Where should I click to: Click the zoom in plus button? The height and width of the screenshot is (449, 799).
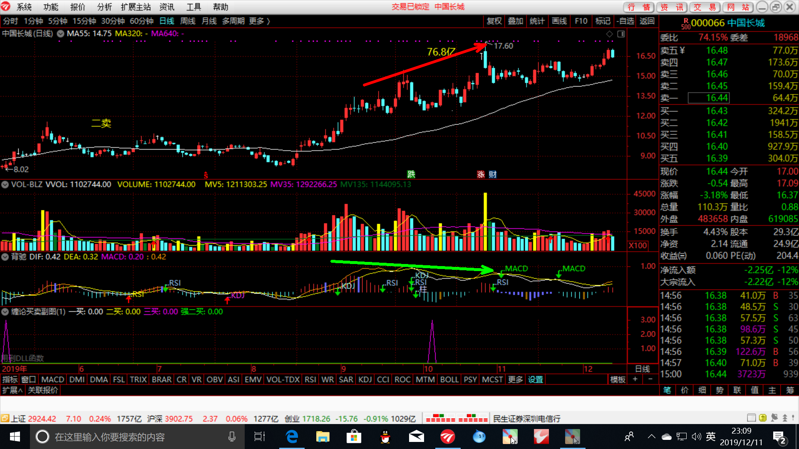tap(635, 379)
